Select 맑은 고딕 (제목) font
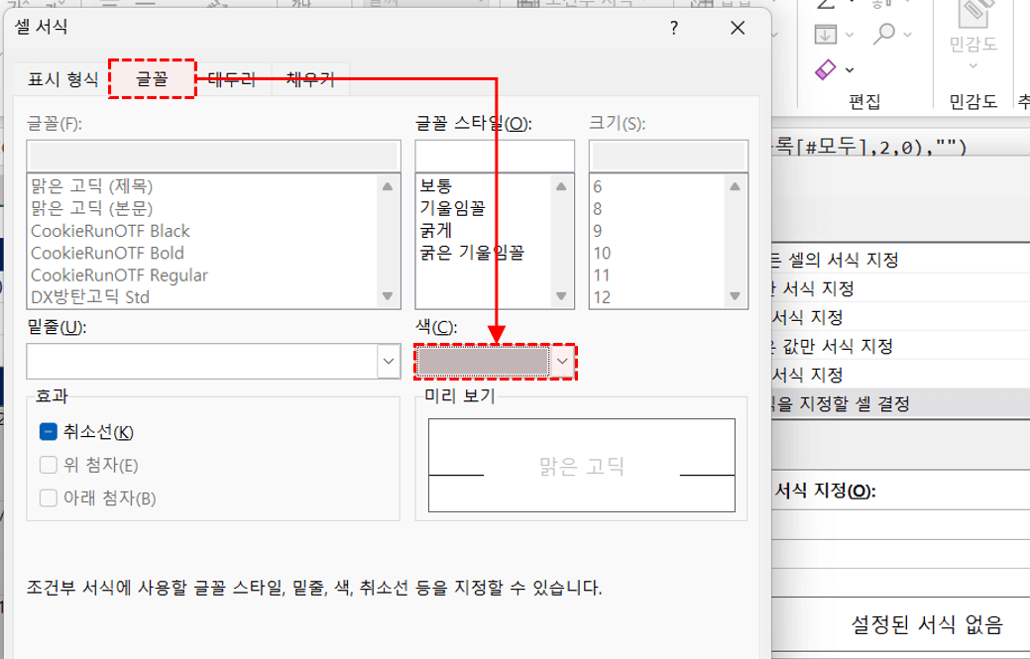Viewport: 1030px width, 659px height. pos(92,186)
